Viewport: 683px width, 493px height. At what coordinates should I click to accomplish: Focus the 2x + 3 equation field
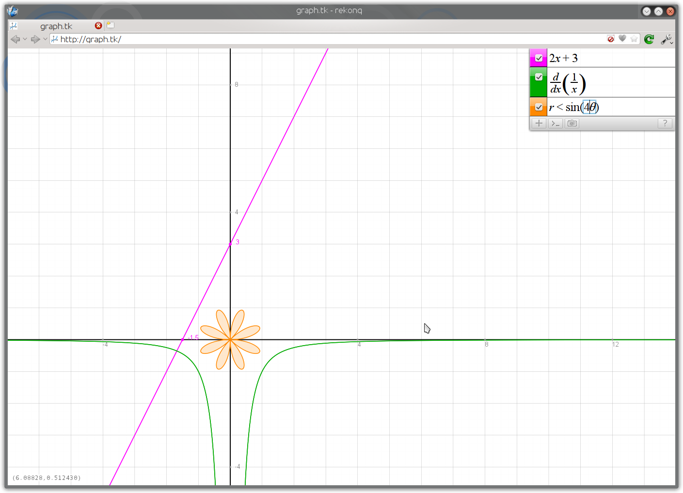pos(611,58)
